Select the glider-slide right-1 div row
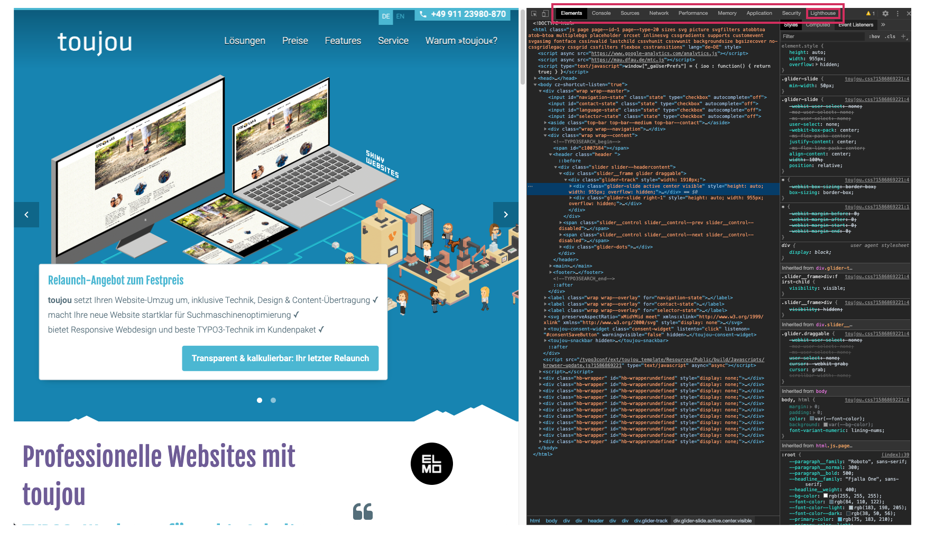925x533 pixels. click(x=666, y=201)
